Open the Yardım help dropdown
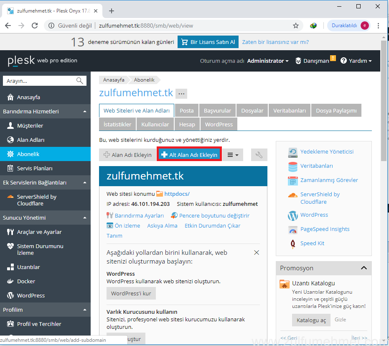 [356, 61]
